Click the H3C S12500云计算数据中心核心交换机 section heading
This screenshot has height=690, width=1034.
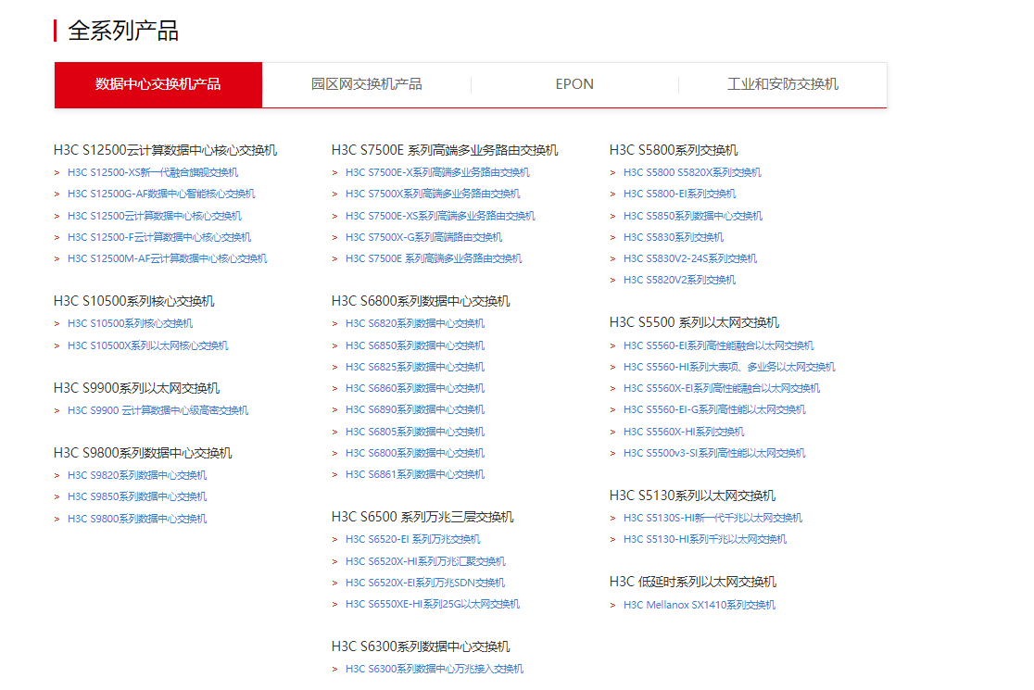point(166,150)
